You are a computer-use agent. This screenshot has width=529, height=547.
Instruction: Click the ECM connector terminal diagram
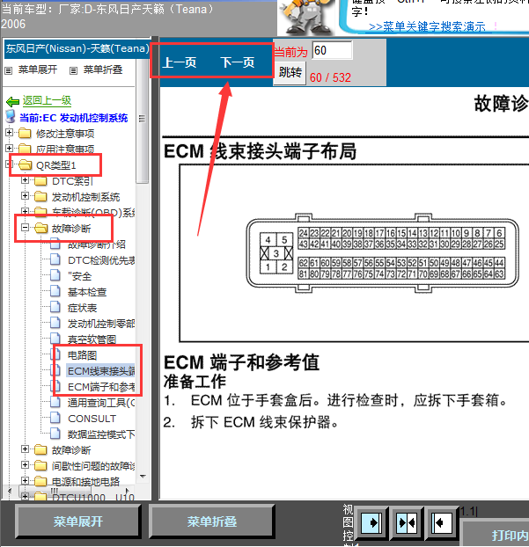coord(383,253)
